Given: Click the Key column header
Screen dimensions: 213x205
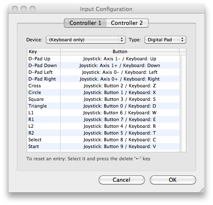Looking at the screenshot, I should point(44,51).
